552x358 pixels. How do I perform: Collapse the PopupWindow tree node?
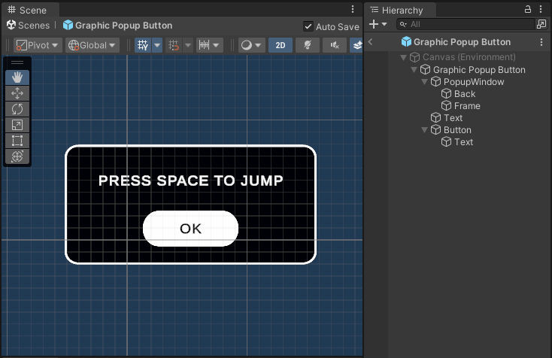coord(425,82)
